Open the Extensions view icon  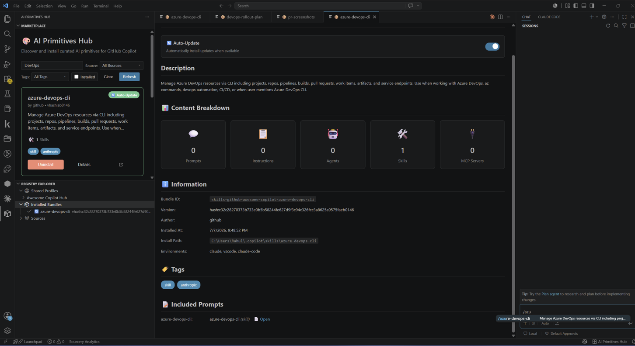(7, 80)
